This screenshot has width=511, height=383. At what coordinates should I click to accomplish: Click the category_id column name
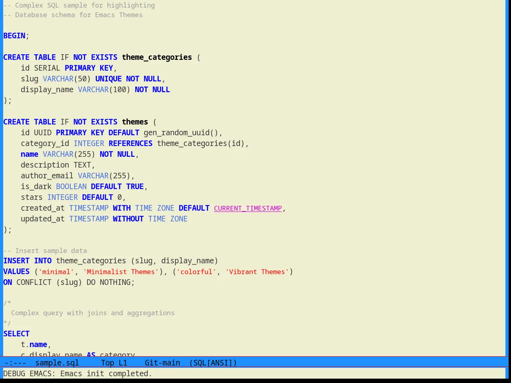(45, 144)
